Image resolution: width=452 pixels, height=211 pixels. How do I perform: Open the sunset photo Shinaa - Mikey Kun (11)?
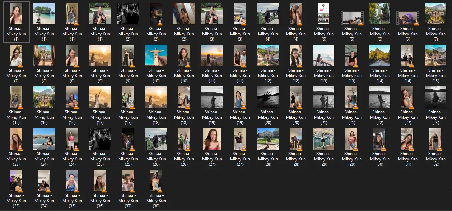[x=212, y=55]
